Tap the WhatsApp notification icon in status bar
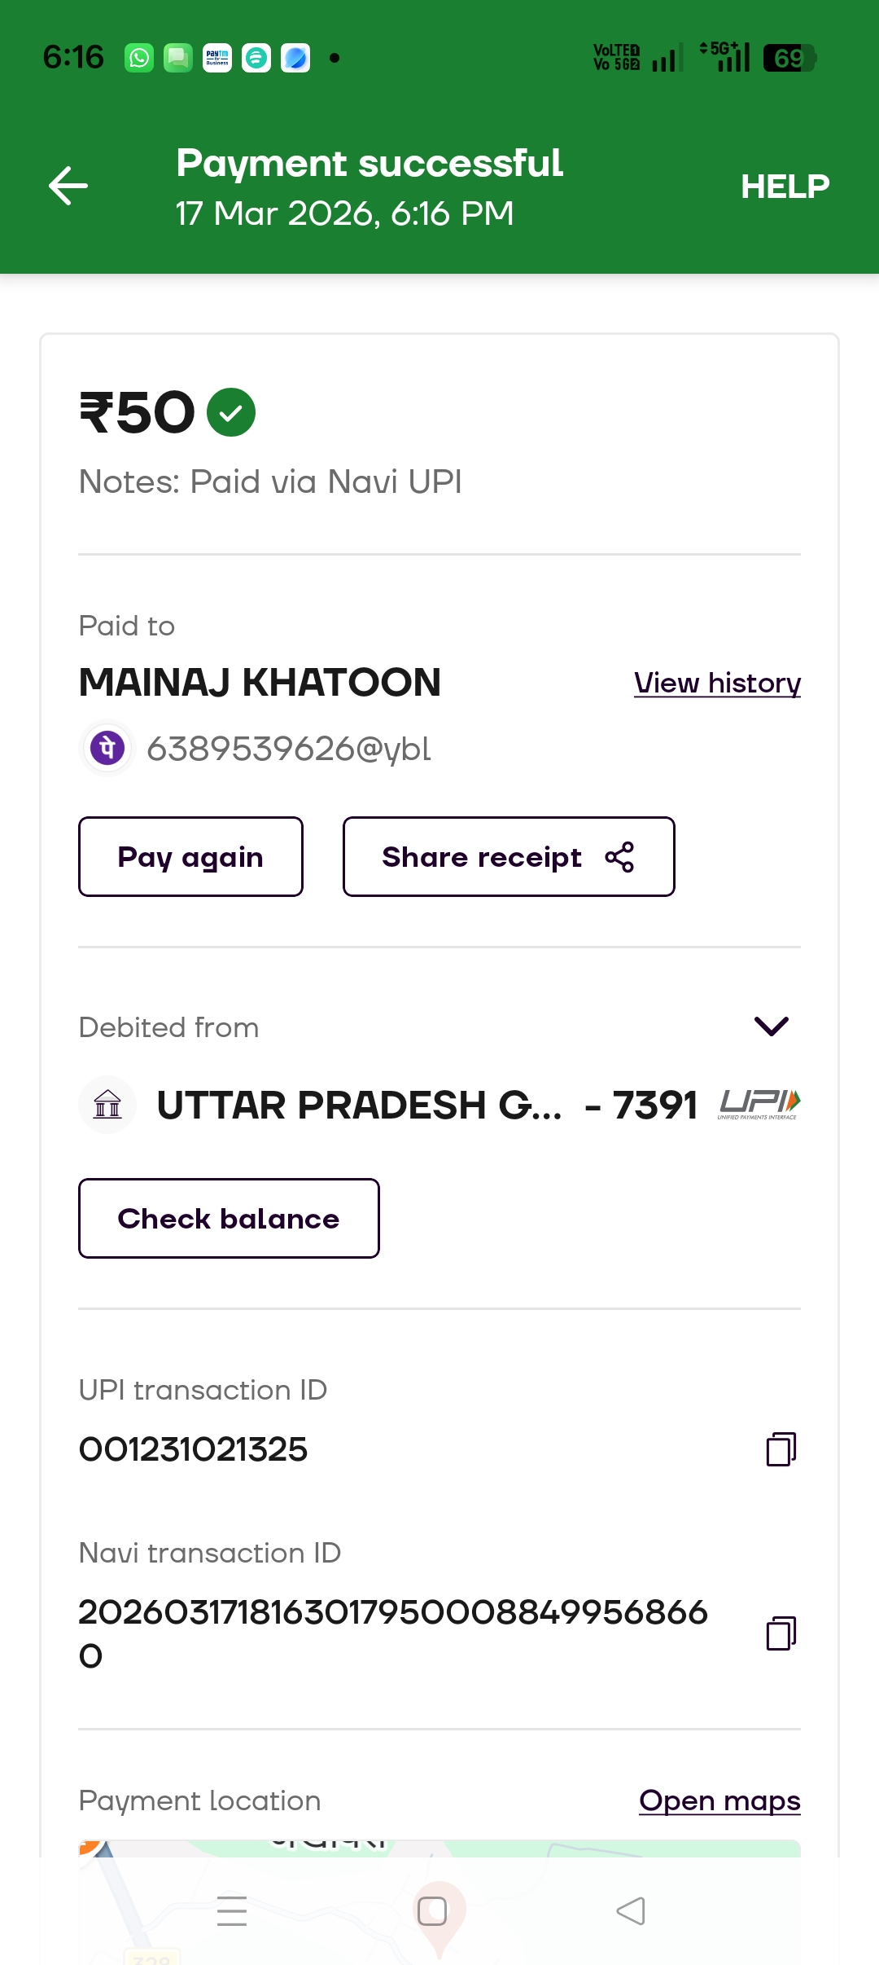The height and width of the screenshot is (1965, 879). coord(139,58)
